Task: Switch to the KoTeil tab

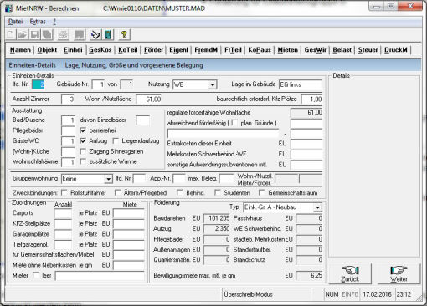Action: tap(128, 50)
